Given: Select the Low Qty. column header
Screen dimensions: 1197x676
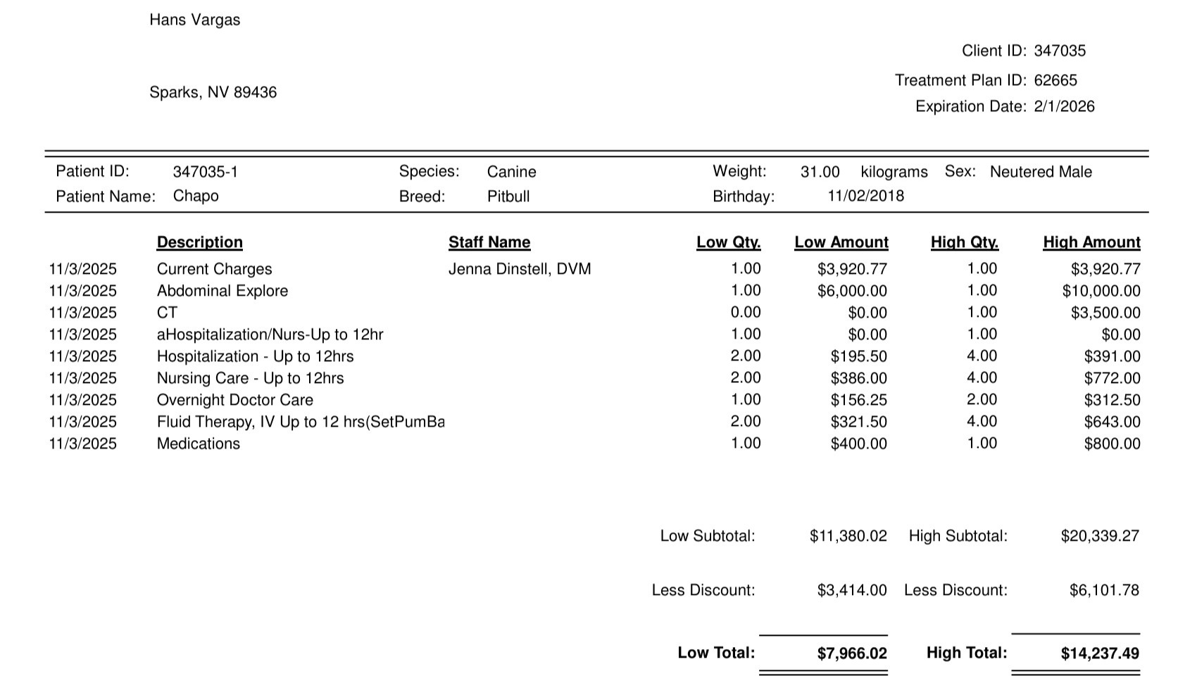Looking at the screenshot, I should coord(728,242).
